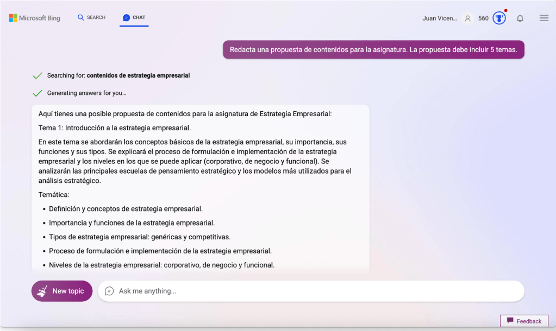This screenshot has width=556, height=331.
Task: Click the 560 rewards points count
Action: click(x=483, y=18)
